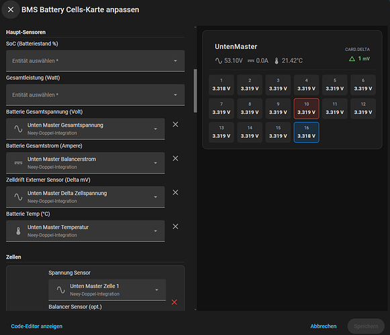Expand the Unten Master Temperatur dropdown arrow

coord(156,231)
